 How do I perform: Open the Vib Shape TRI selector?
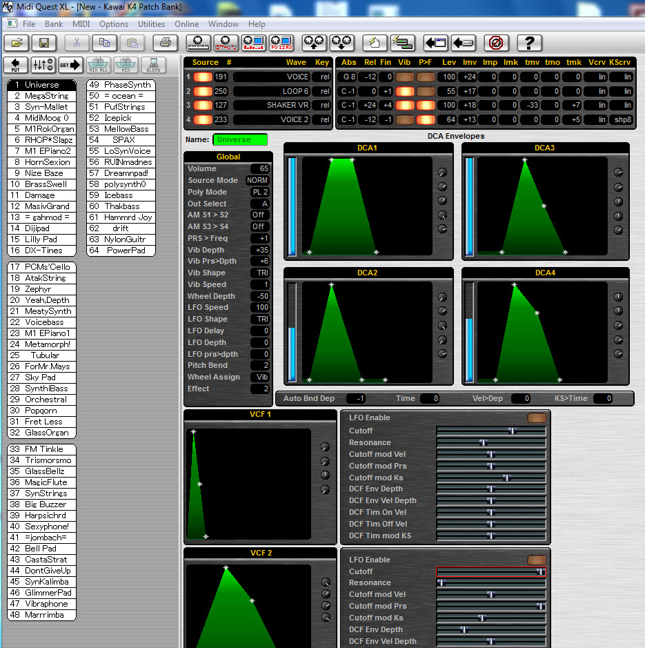[x=259, y=273]
